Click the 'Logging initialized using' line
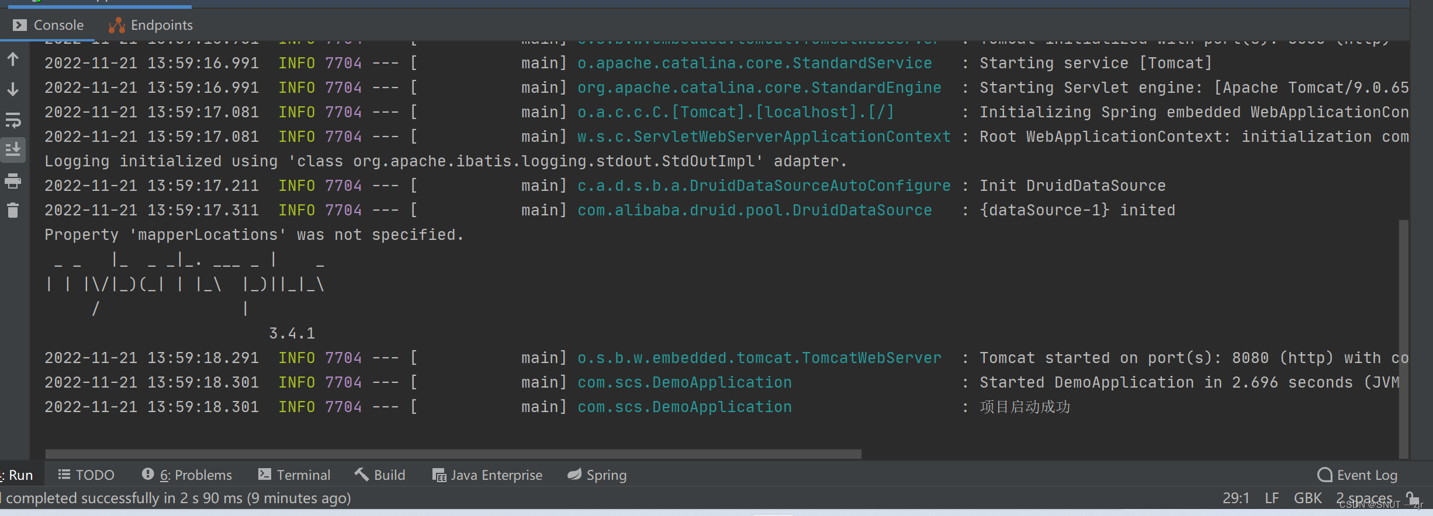The height and width of the screenshot is (516, 1433). 446,161
